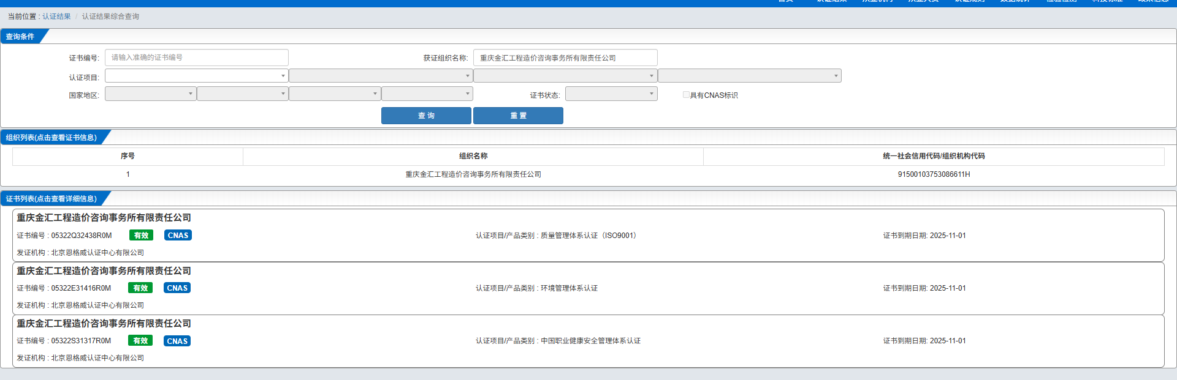The height and width of the screenshot is (380, 1177).
Task: Tick the 具有CNAS标识 checkbox
Action: pyautogui.click(x=686, y=95)
